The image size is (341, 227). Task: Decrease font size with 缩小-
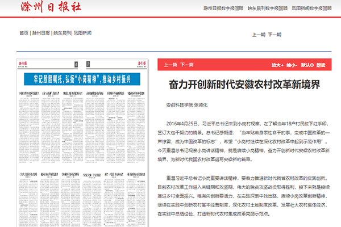(x=292, y=65)
